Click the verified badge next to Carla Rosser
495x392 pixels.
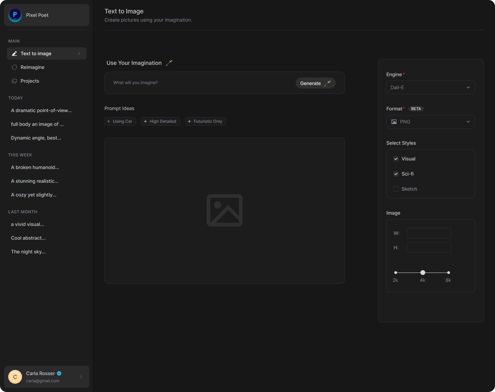pyautogui.click(x=59, y=373)
